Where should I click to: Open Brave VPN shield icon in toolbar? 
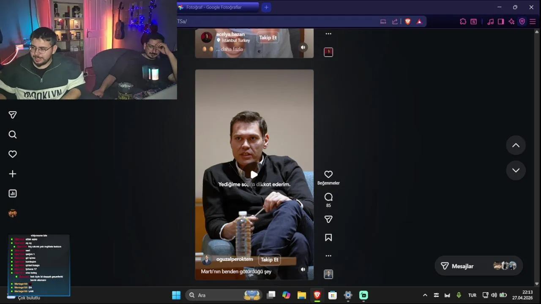pos(522,22)
